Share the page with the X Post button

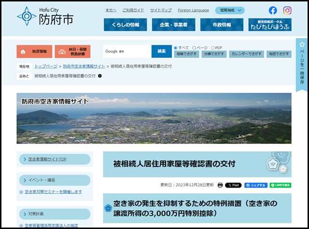click(x=233, y=185)
